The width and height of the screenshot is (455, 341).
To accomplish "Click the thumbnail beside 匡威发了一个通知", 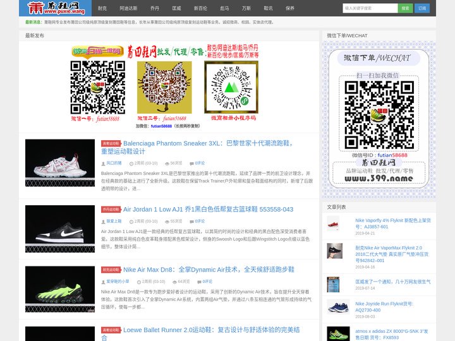I will pyautogui.click(x=333, y=284).
